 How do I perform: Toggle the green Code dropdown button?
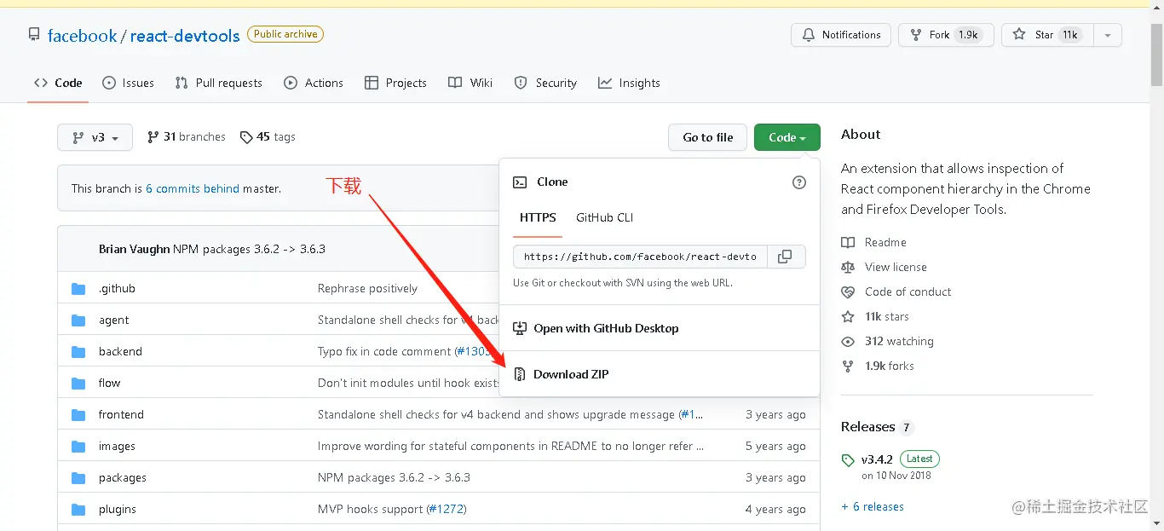787,137
